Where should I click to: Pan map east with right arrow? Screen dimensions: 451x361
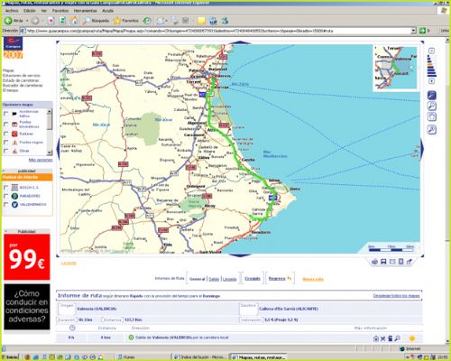point(422,148)
